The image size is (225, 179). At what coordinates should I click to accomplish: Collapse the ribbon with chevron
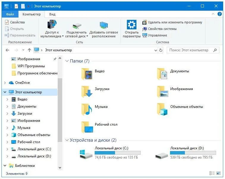[x=213, y=14]
